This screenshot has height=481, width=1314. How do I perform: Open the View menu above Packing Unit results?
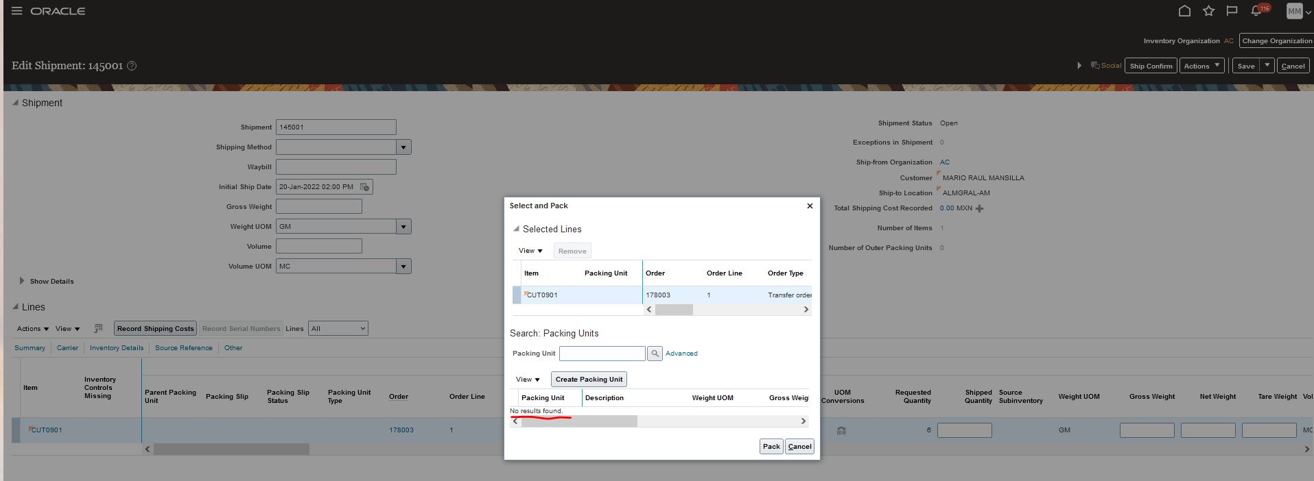click(x=528, y=379)
